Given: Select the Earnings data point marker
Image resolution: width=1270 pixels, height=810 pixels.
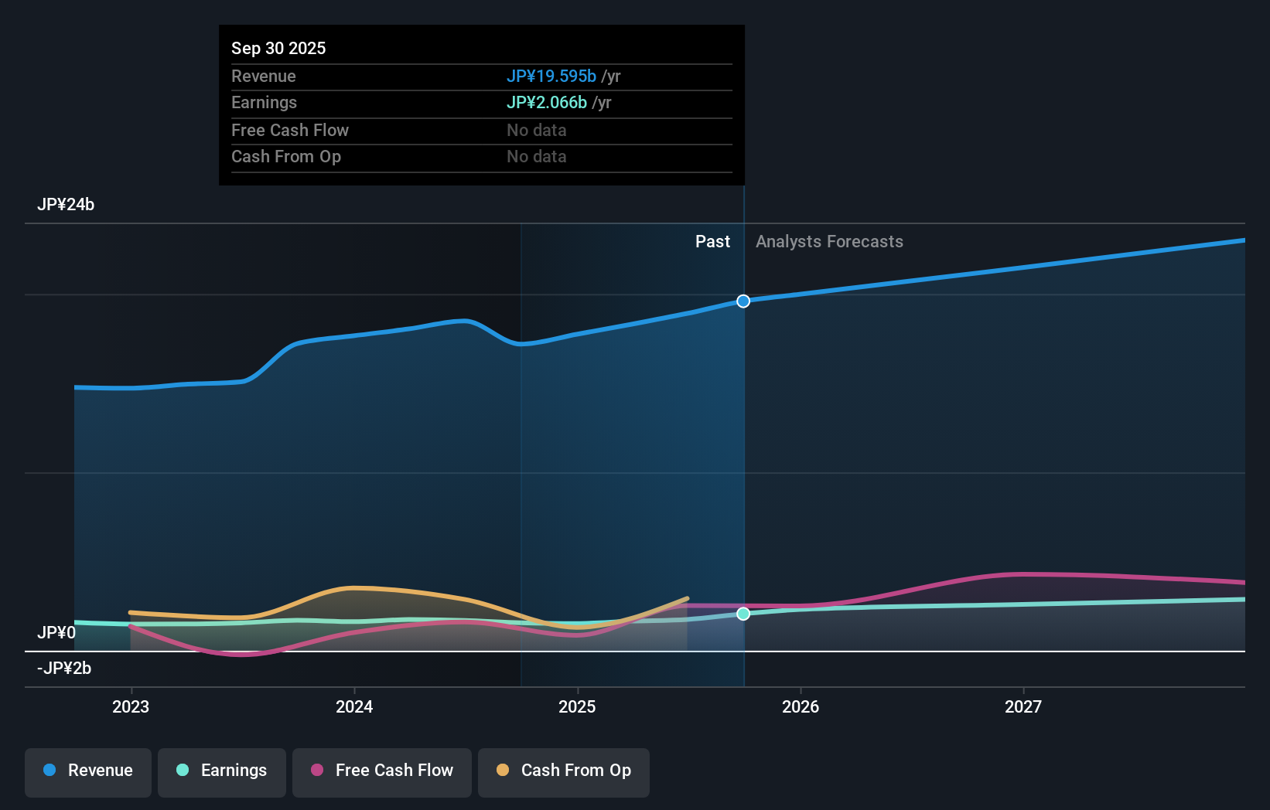Looking at the screenshot, I should (743, 614).
